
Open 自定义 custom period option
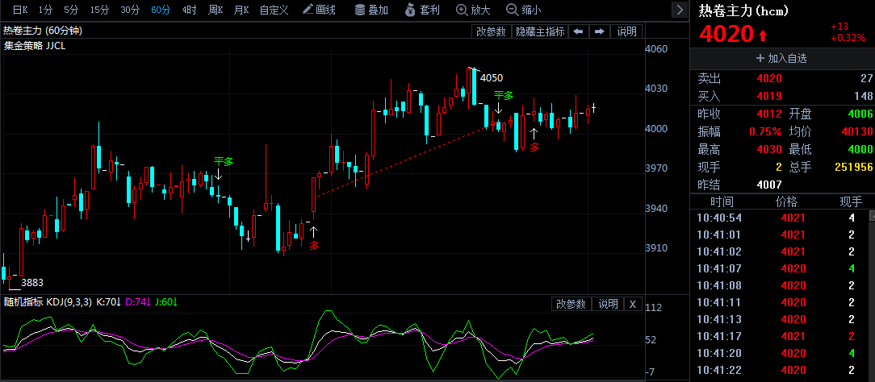275,10
